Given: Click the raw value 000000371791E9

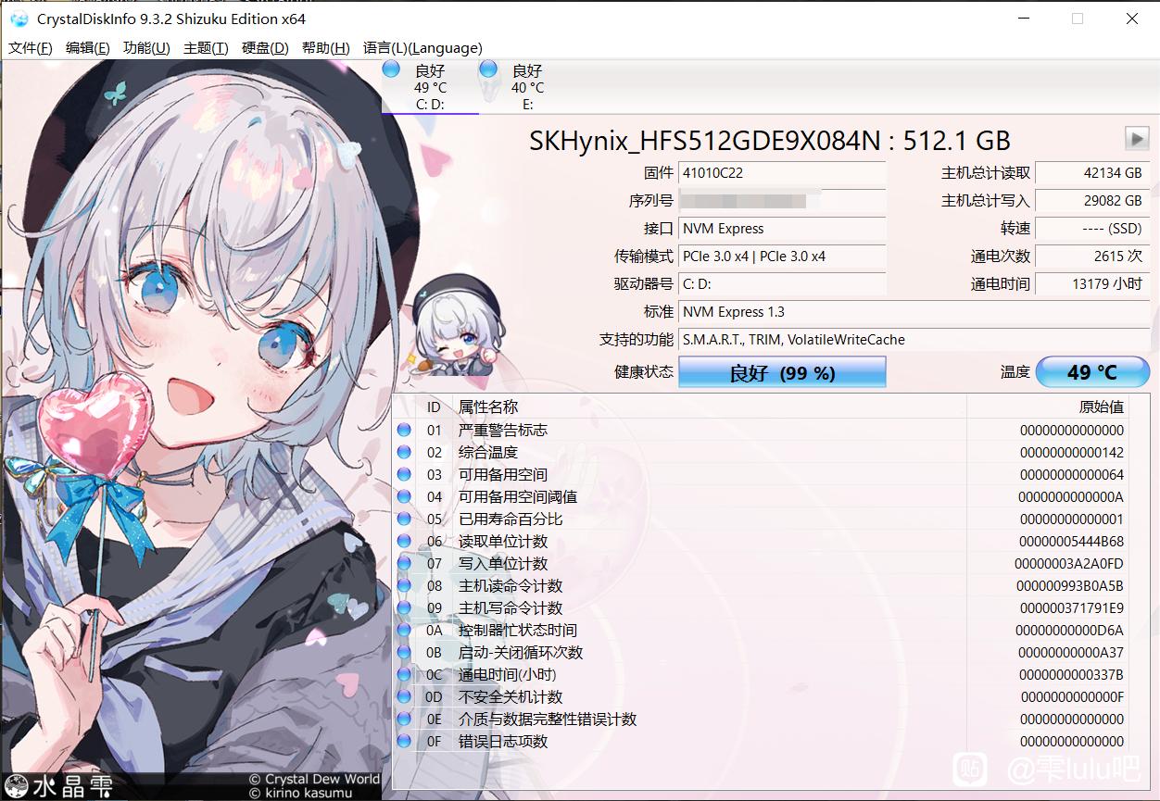Looking at the screenshot, I should (1070, 607).
